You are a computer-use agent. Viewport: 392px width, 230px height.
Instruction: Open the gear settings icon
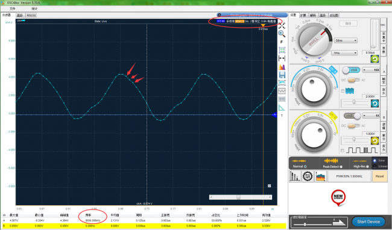click(x=308, y=176)
